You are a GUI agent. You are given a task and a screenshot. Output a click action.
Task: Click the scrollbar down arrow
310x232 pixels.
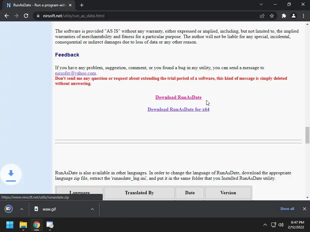pos(307,198)
